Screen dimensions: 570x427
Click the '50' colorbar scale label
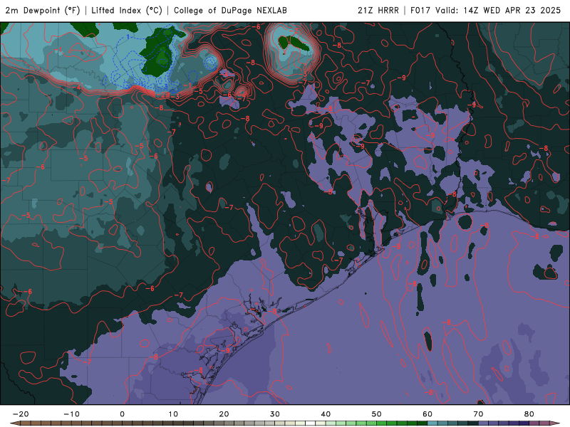click(x=377, y=414)
